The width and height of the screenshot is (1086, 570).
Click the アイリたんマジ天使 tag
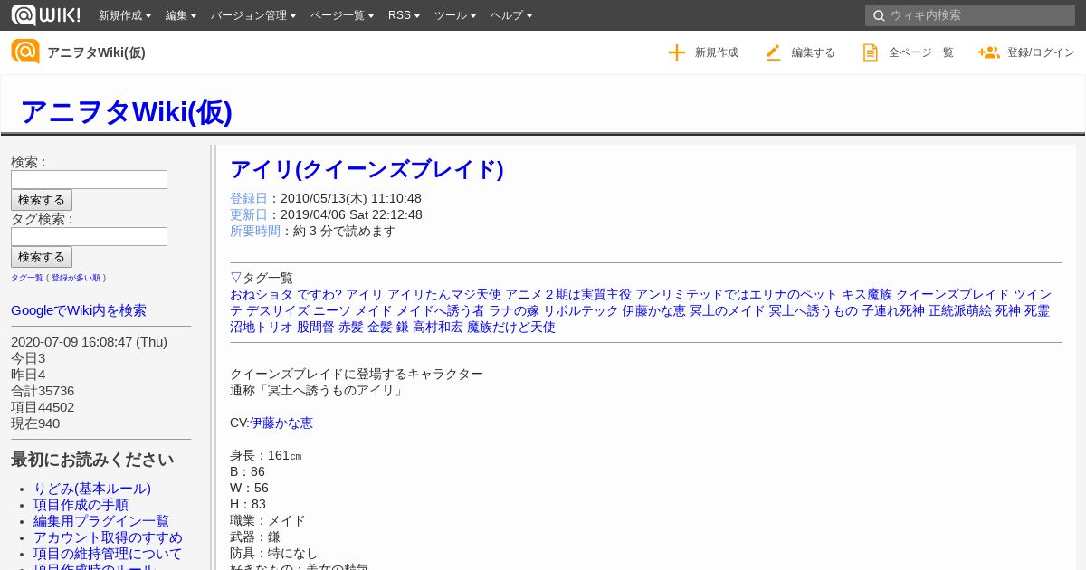coord(444,294)
